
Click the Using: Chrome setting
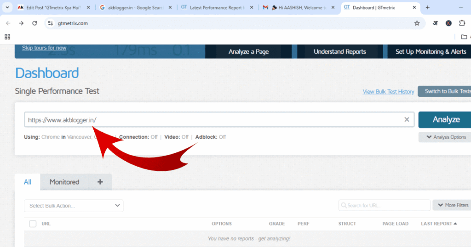(42, 137)
